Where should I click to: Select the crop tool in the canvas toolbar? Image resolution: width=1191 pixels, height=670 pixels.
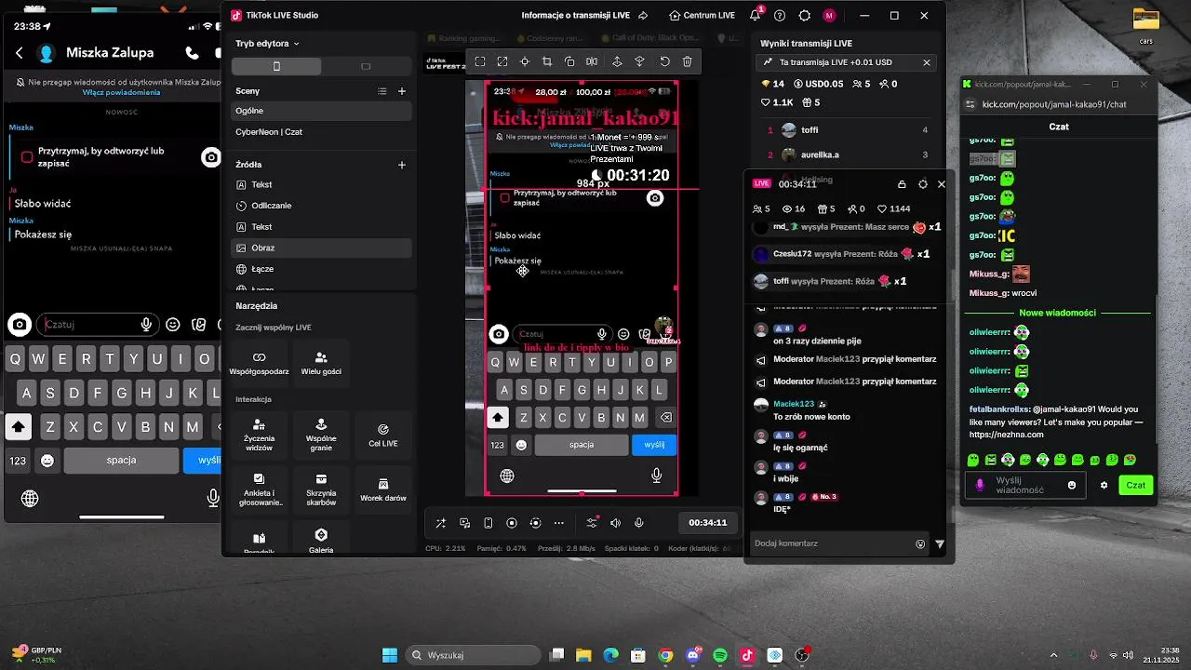(x=547, y=61)
